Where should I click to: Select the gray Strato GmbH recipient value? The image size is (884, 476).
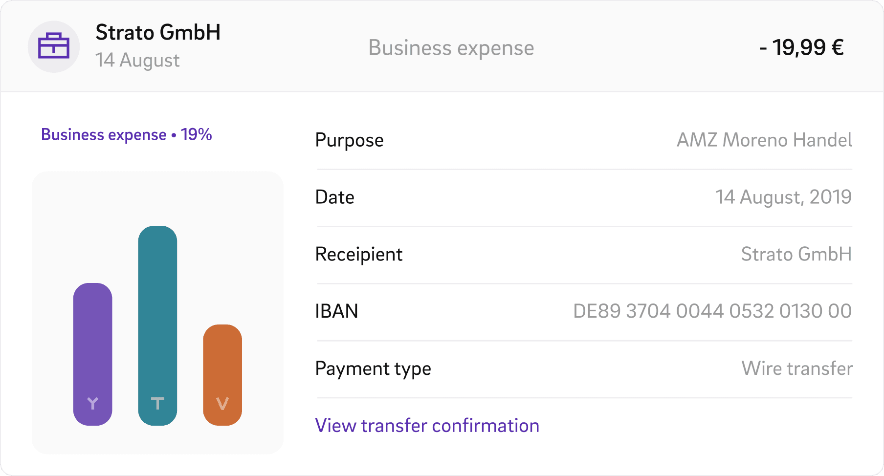pyautogui.click(x=796, y=254)
